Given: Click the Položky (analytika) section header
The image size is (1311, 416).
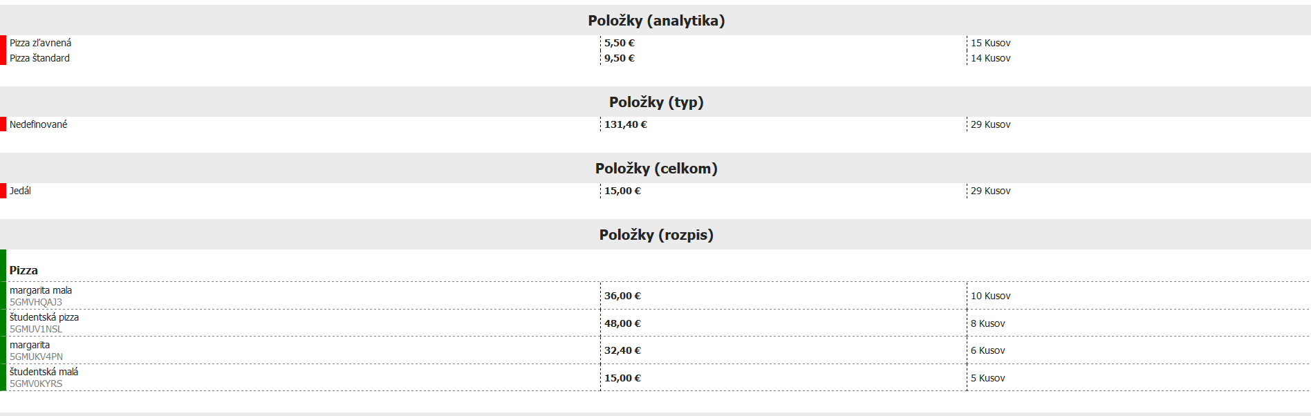Looking at the screenshot, I should click(x=656, y=21).
